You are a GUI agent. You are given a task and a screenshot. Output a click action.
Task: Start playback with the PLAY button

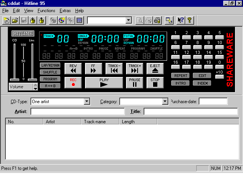(x=104, y=83)
